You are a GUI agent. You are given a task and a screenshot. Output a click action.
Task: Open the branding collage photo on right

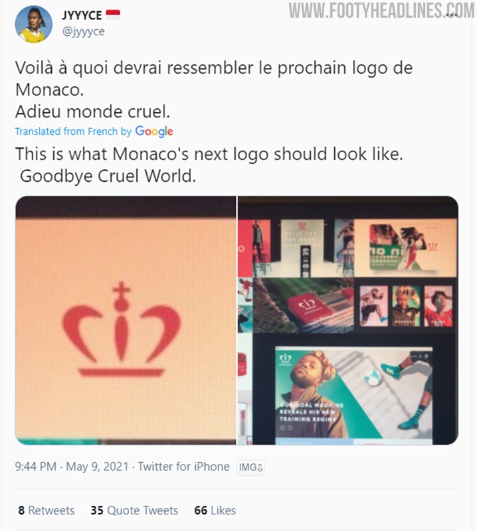tap(348, 321)
